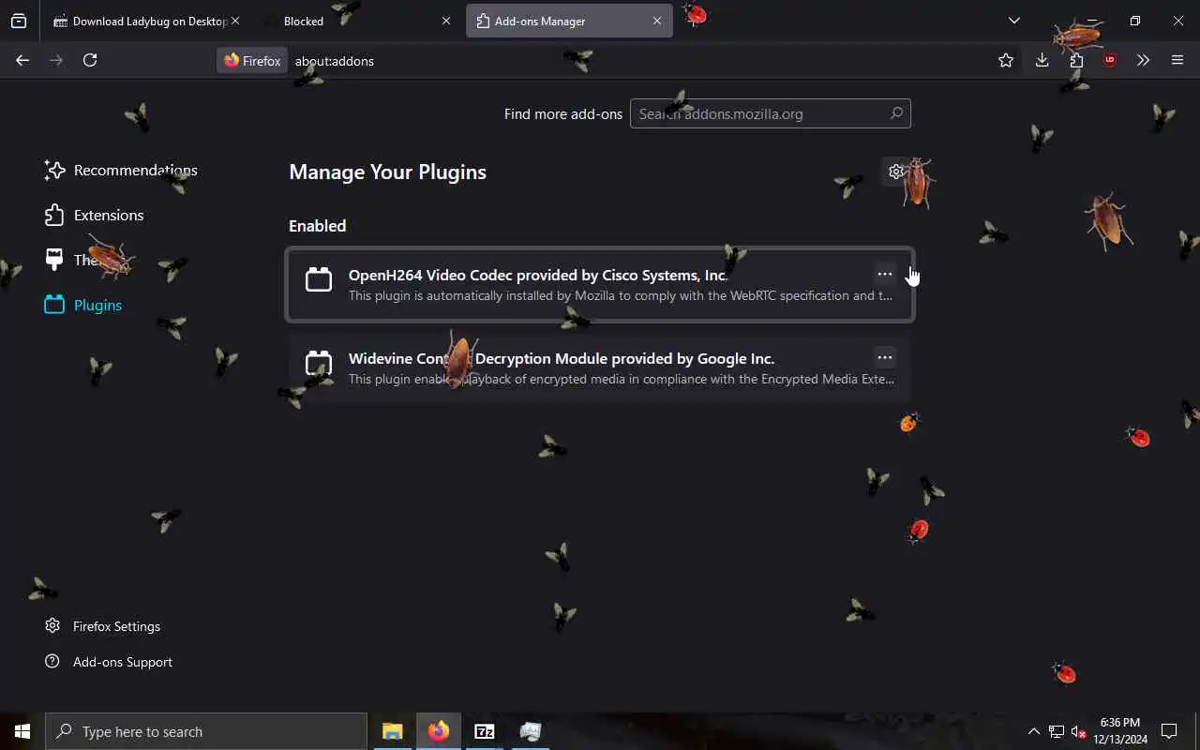This screenshot has width=1200, height=750.
Task: Go back to the previous page
Action: coord(22,60)
